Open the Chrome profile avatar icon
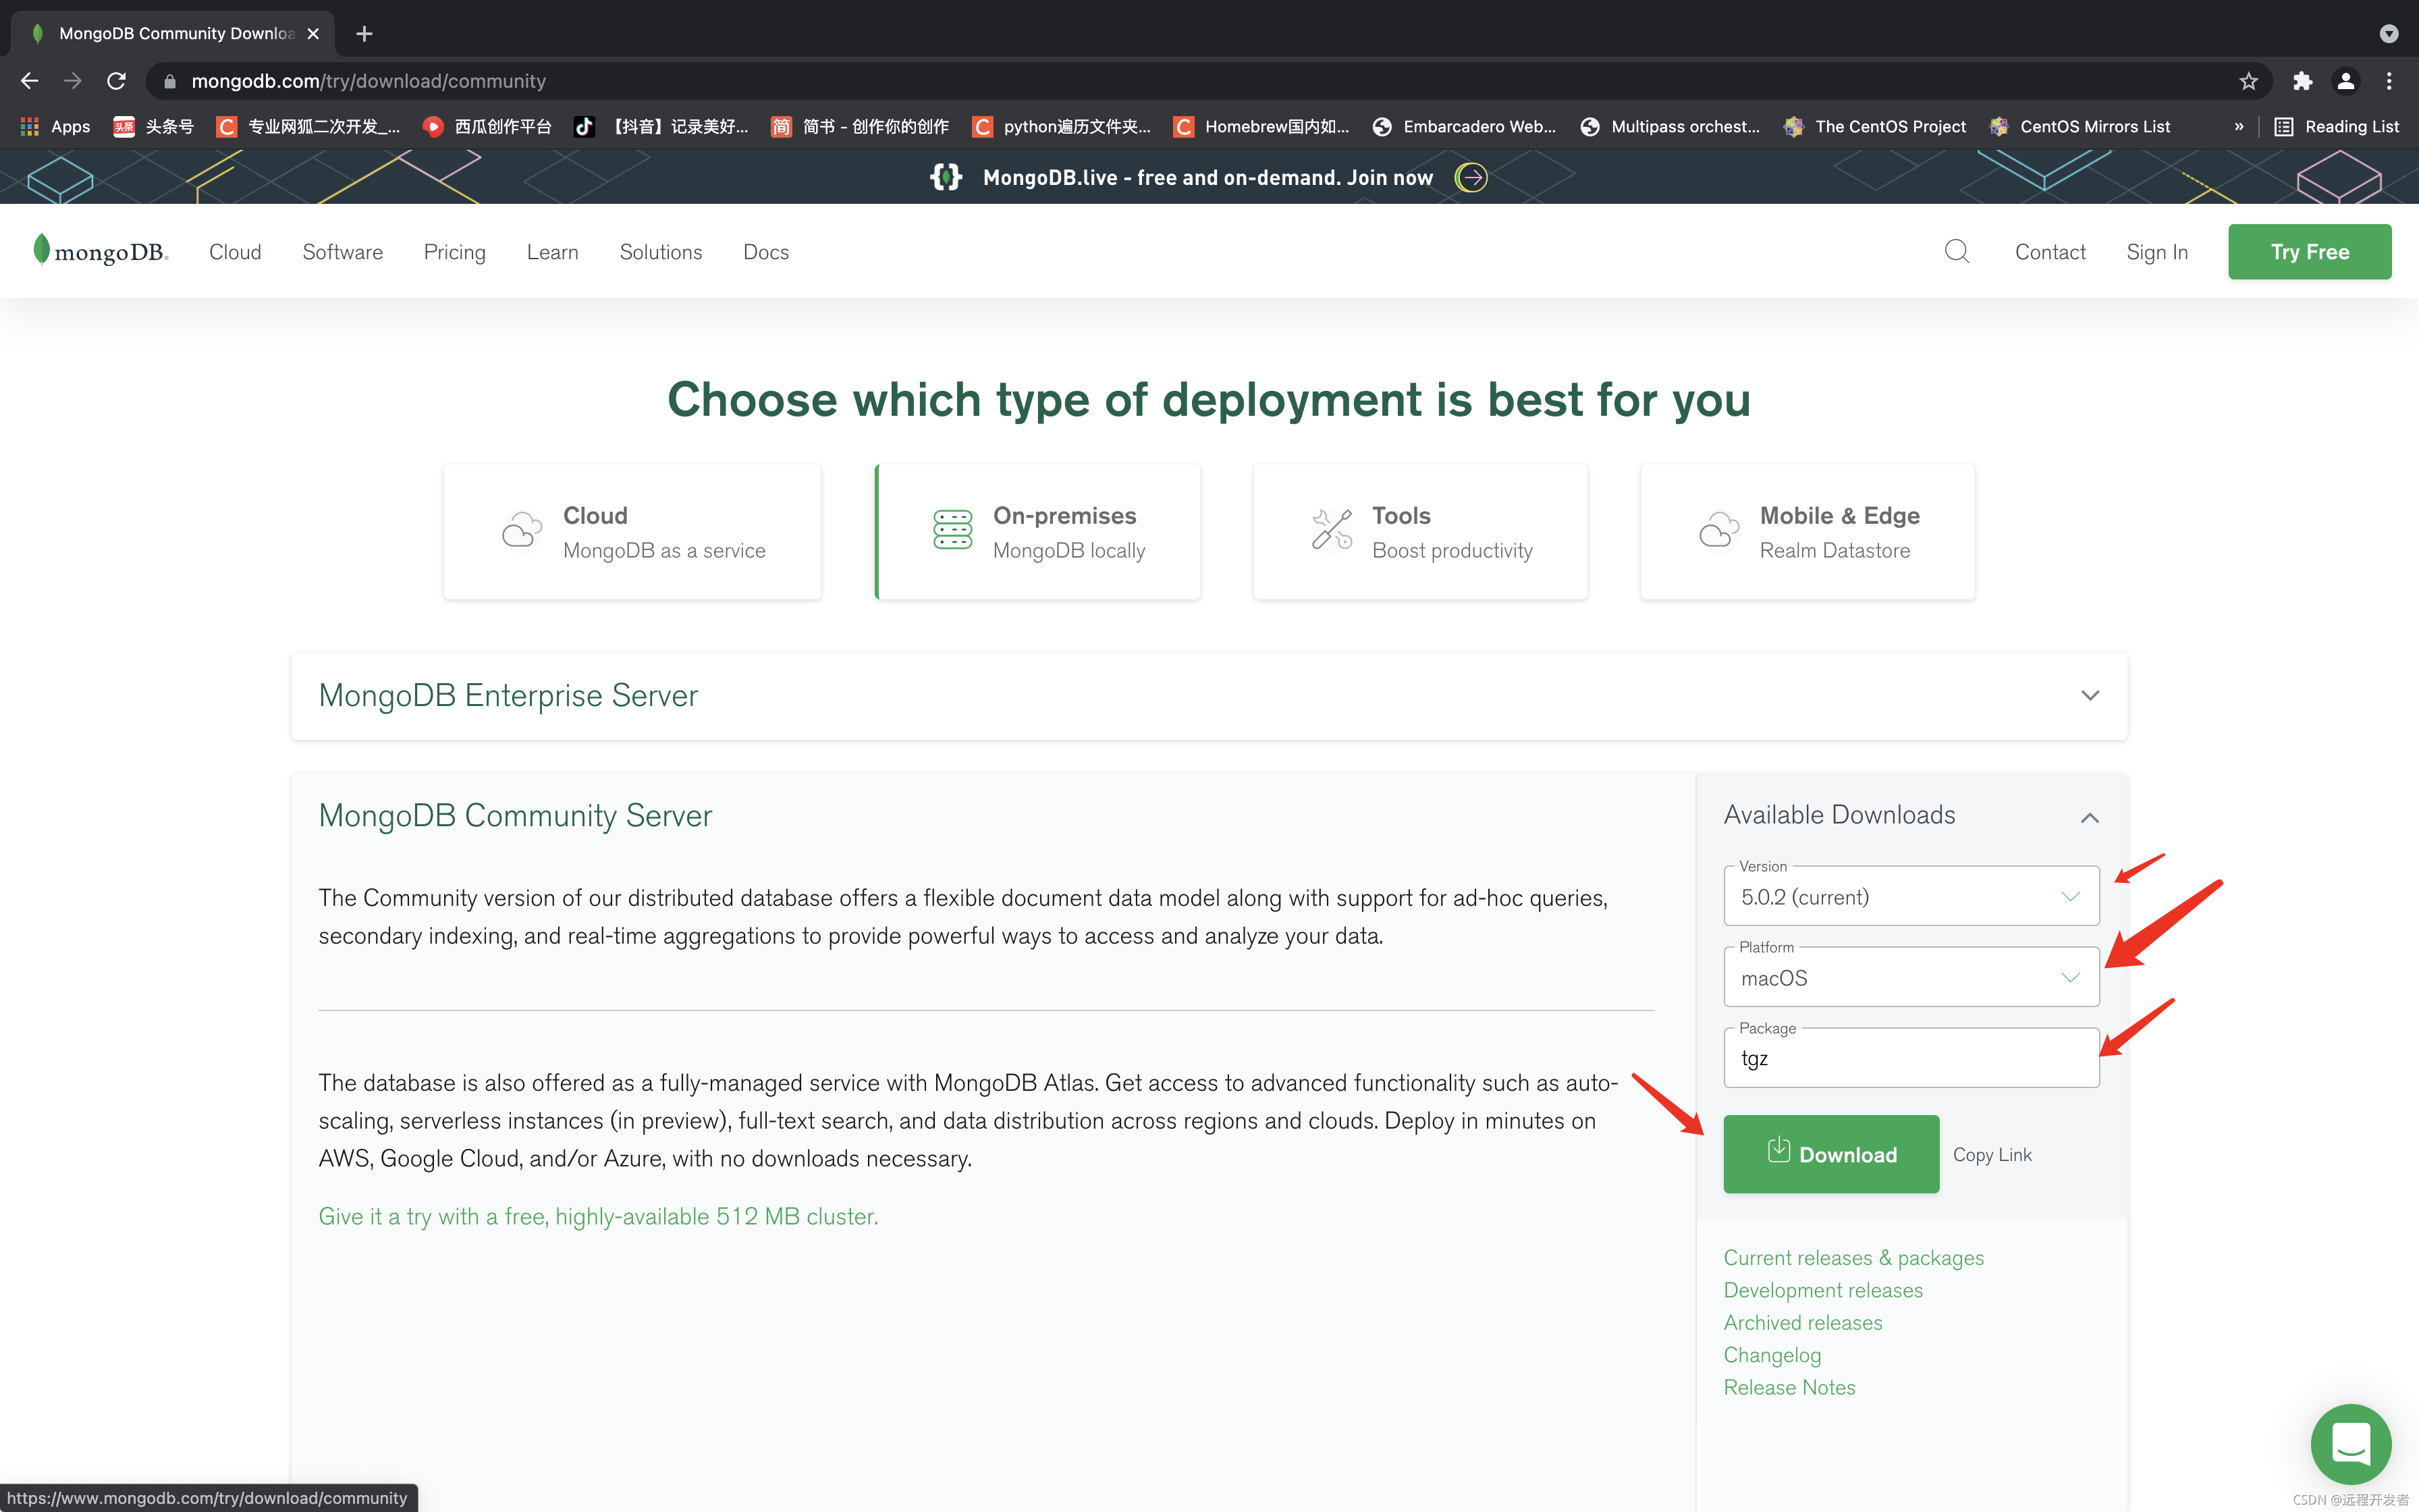 (2345, 81)
